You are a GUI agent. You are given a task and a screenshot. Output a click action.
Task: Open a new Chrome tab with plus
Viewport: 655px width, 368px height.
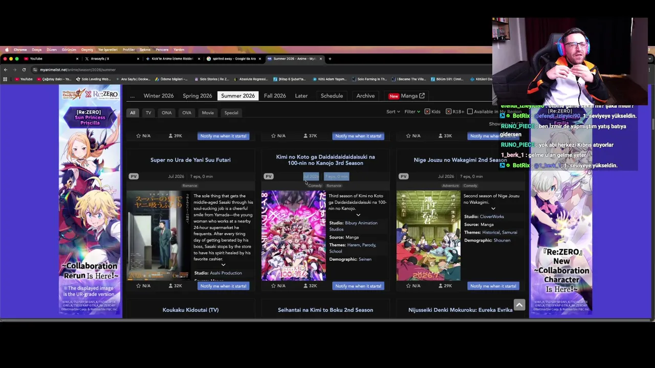[x=330, y=59]
